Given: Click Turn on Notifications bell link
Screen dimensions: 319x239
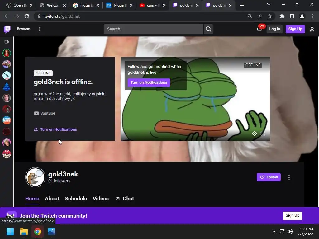Looking at the screenshot, I should coord(55,129).
